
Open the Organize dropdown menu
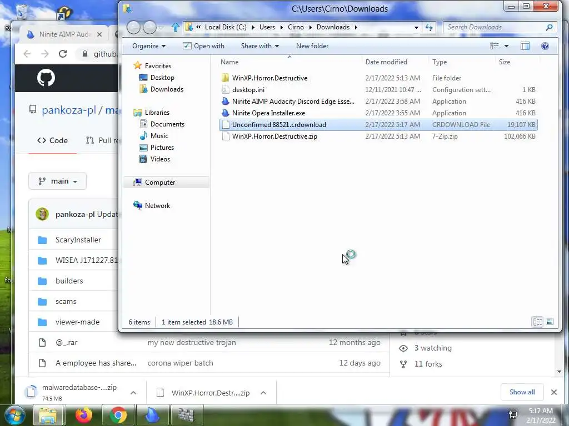point(149,46)
